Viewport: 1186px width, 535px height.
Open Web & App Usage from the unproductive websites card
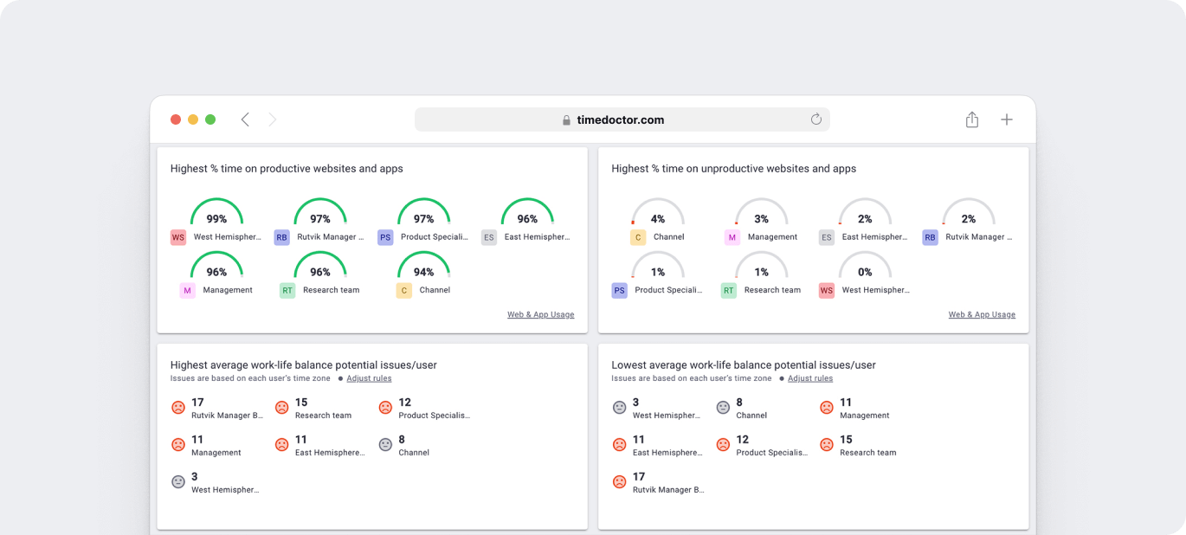982,314
